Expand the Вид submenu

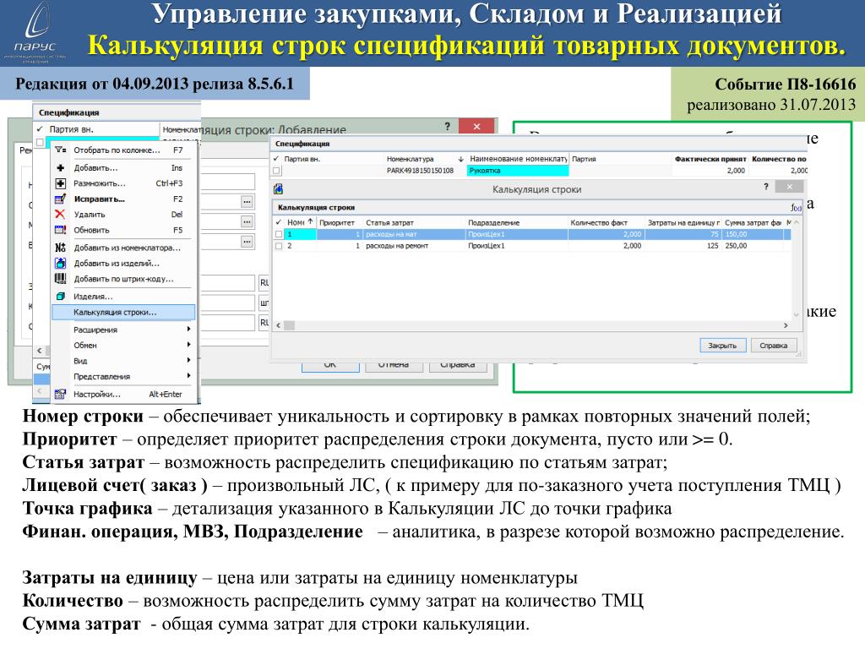click(188, 360)
